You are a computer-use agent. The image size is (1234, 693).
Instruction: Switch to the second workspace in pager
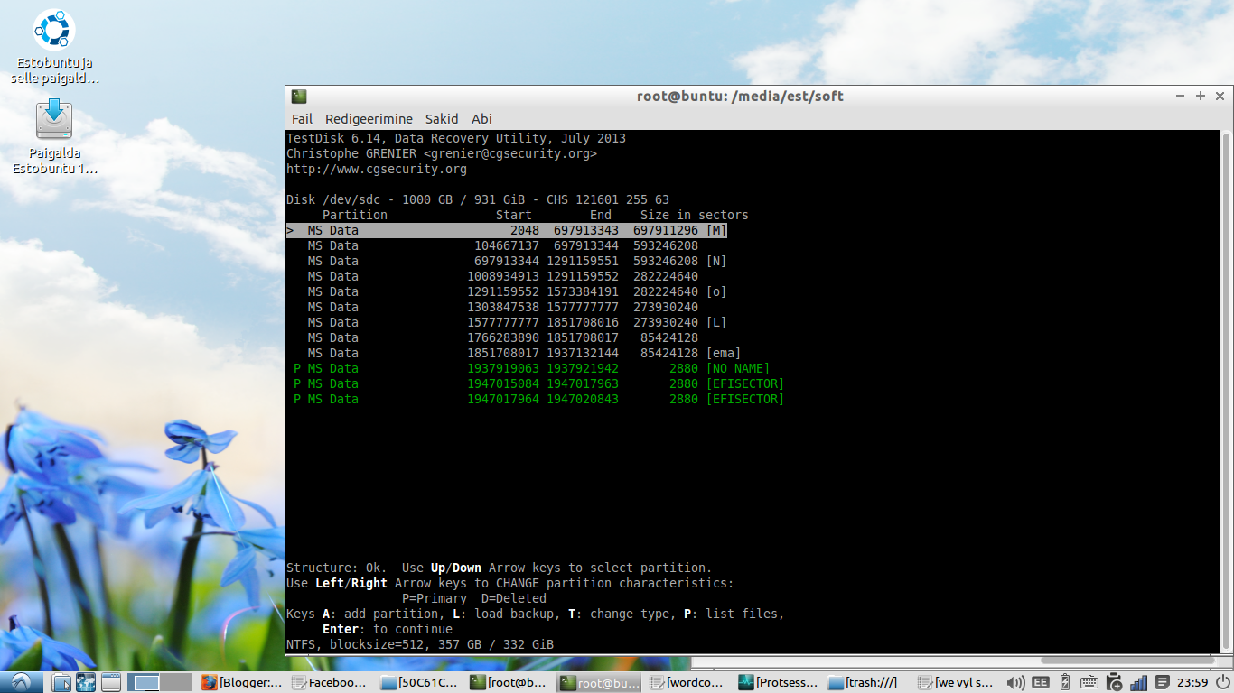[175, 682]
